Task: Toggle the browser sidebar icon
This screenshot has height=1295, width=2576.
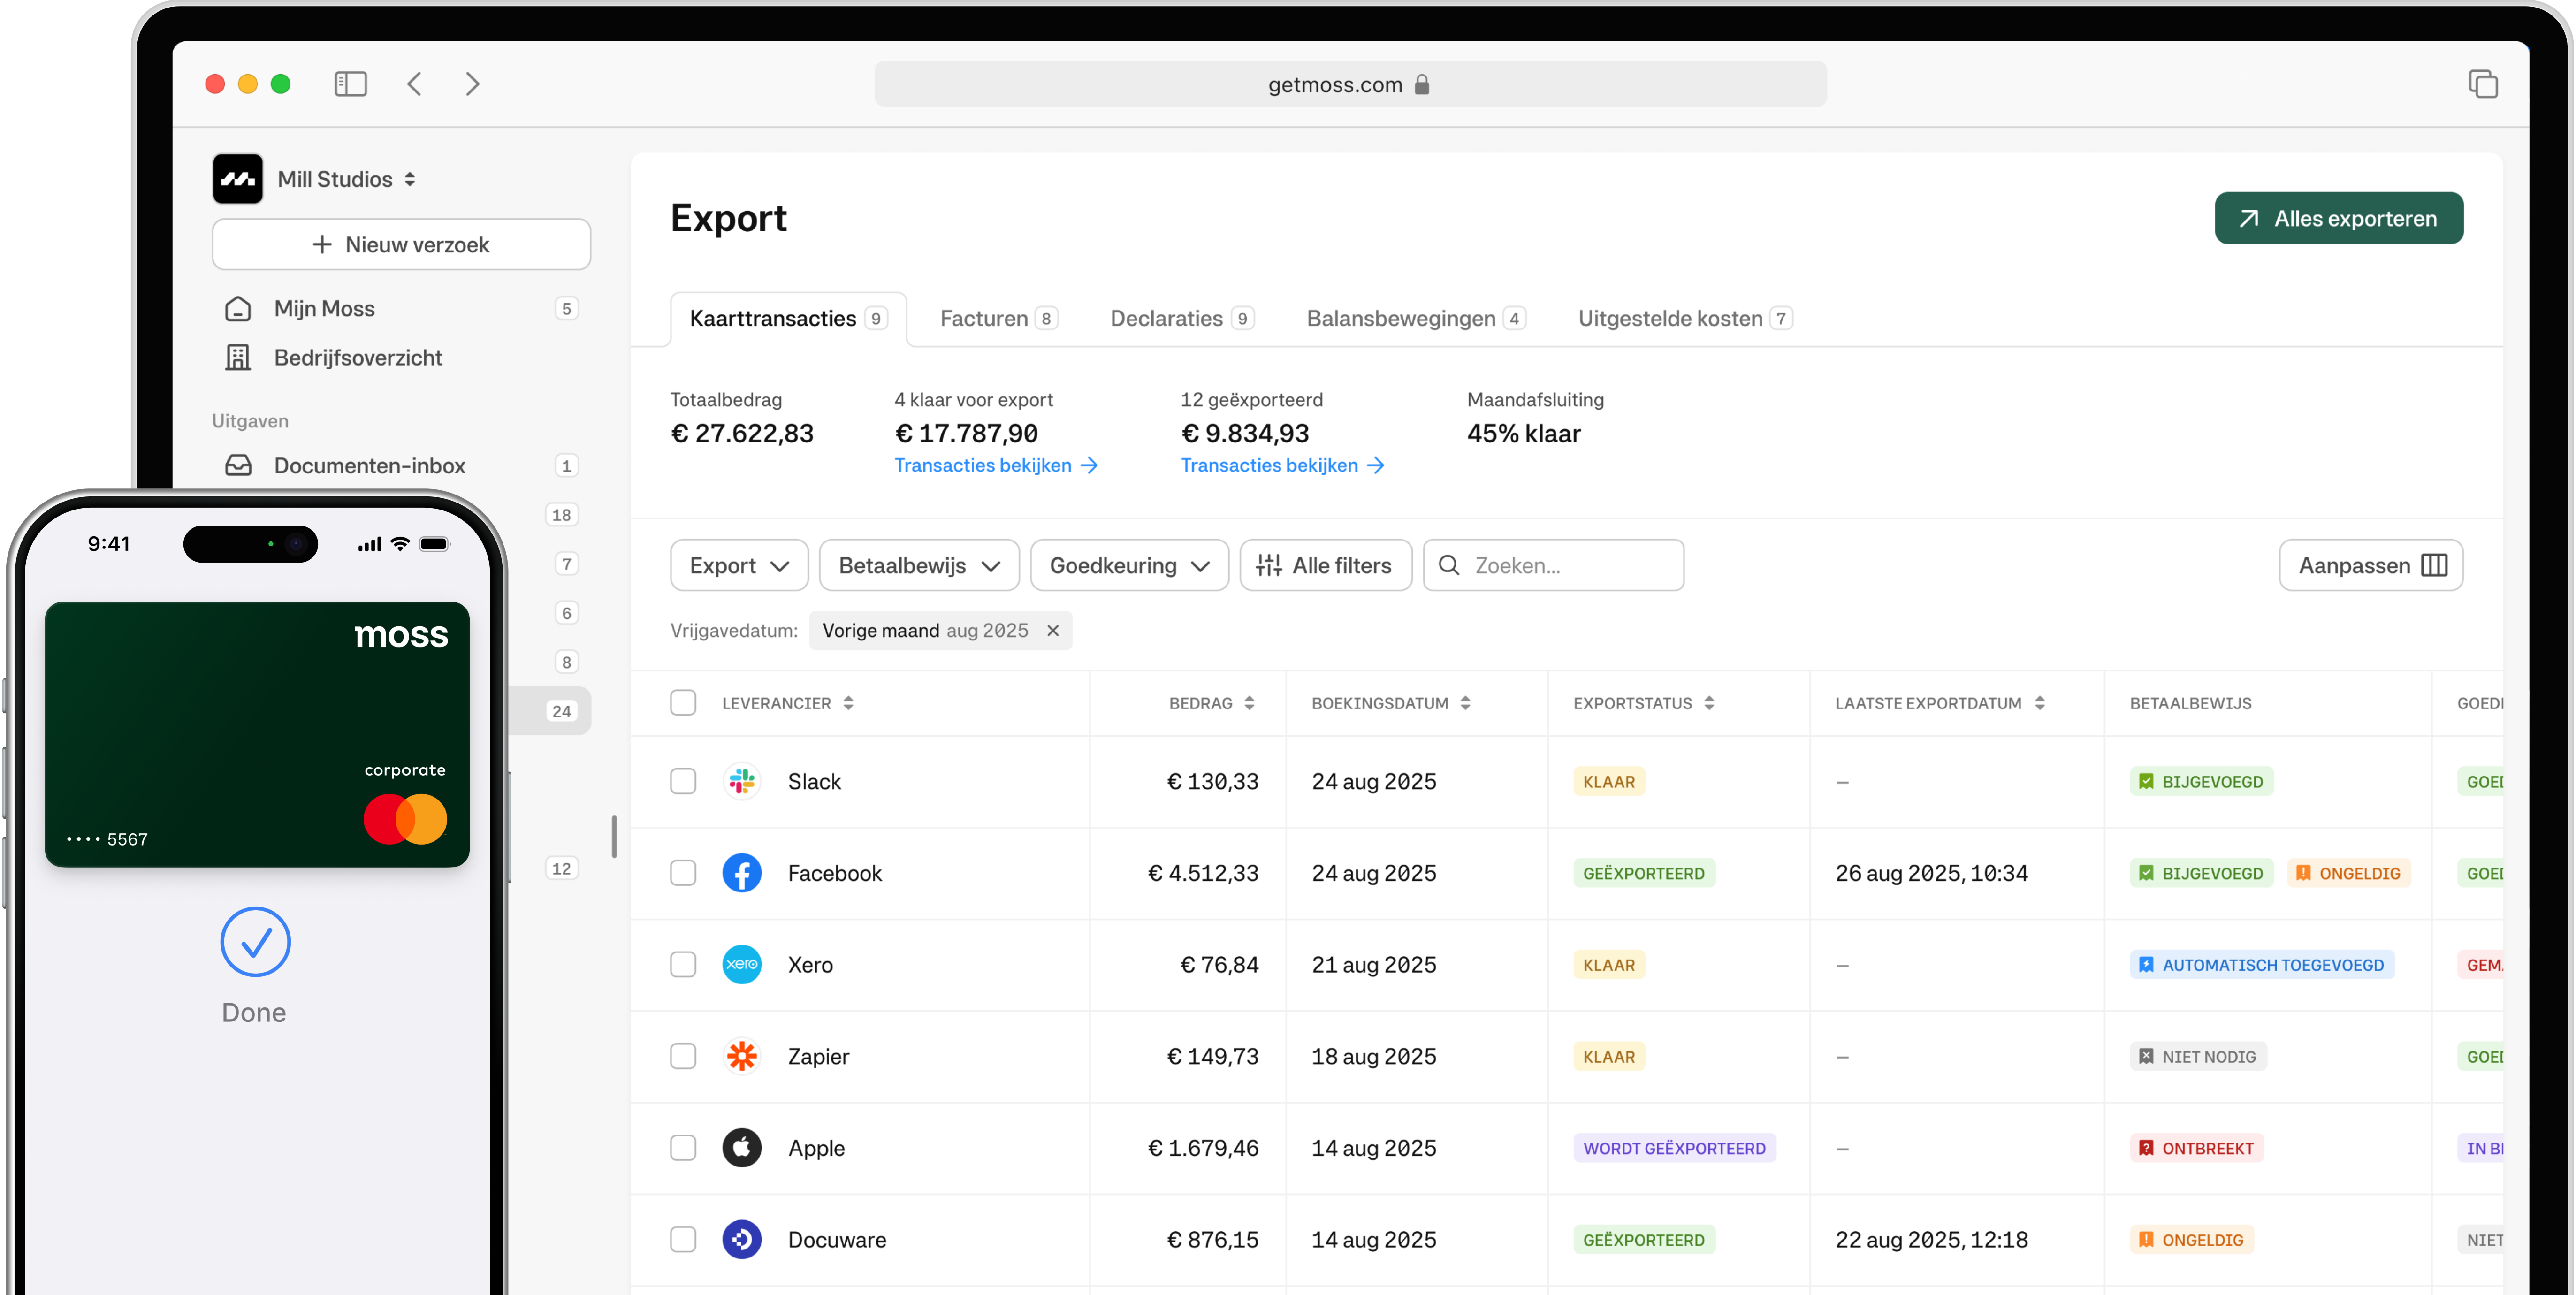Action: tap(350, 84)
